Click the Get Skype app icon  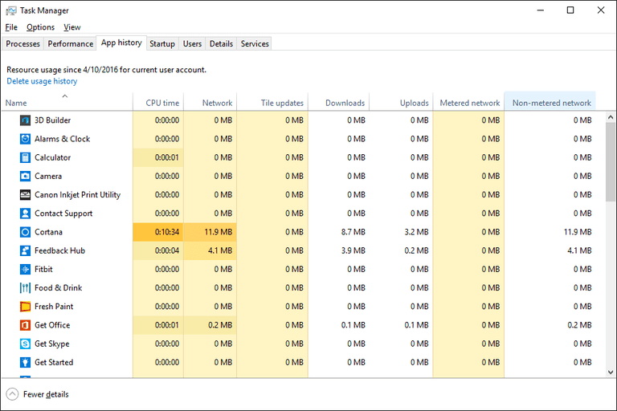coord(25,344)
